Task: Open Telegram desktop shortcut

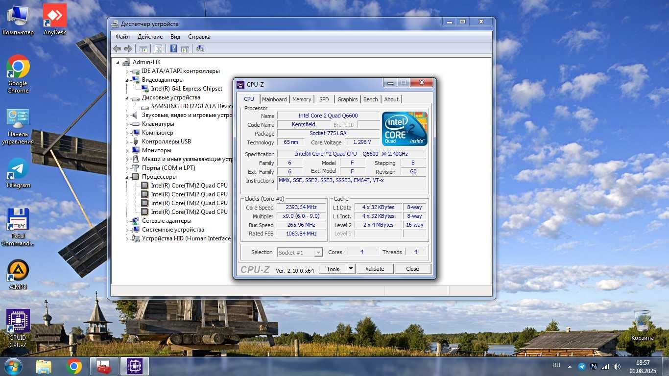Action: click(18, 173)
